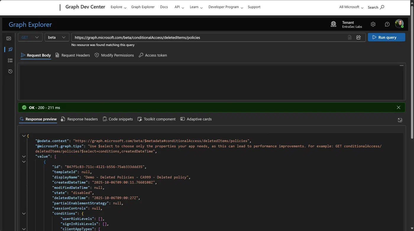Toggle the sidebar panel icon
414x231 pixels.
point(9,38)
